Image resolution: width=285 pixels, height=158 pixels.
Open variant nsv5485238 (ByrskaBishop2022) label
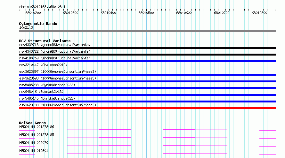click(47, 85)
